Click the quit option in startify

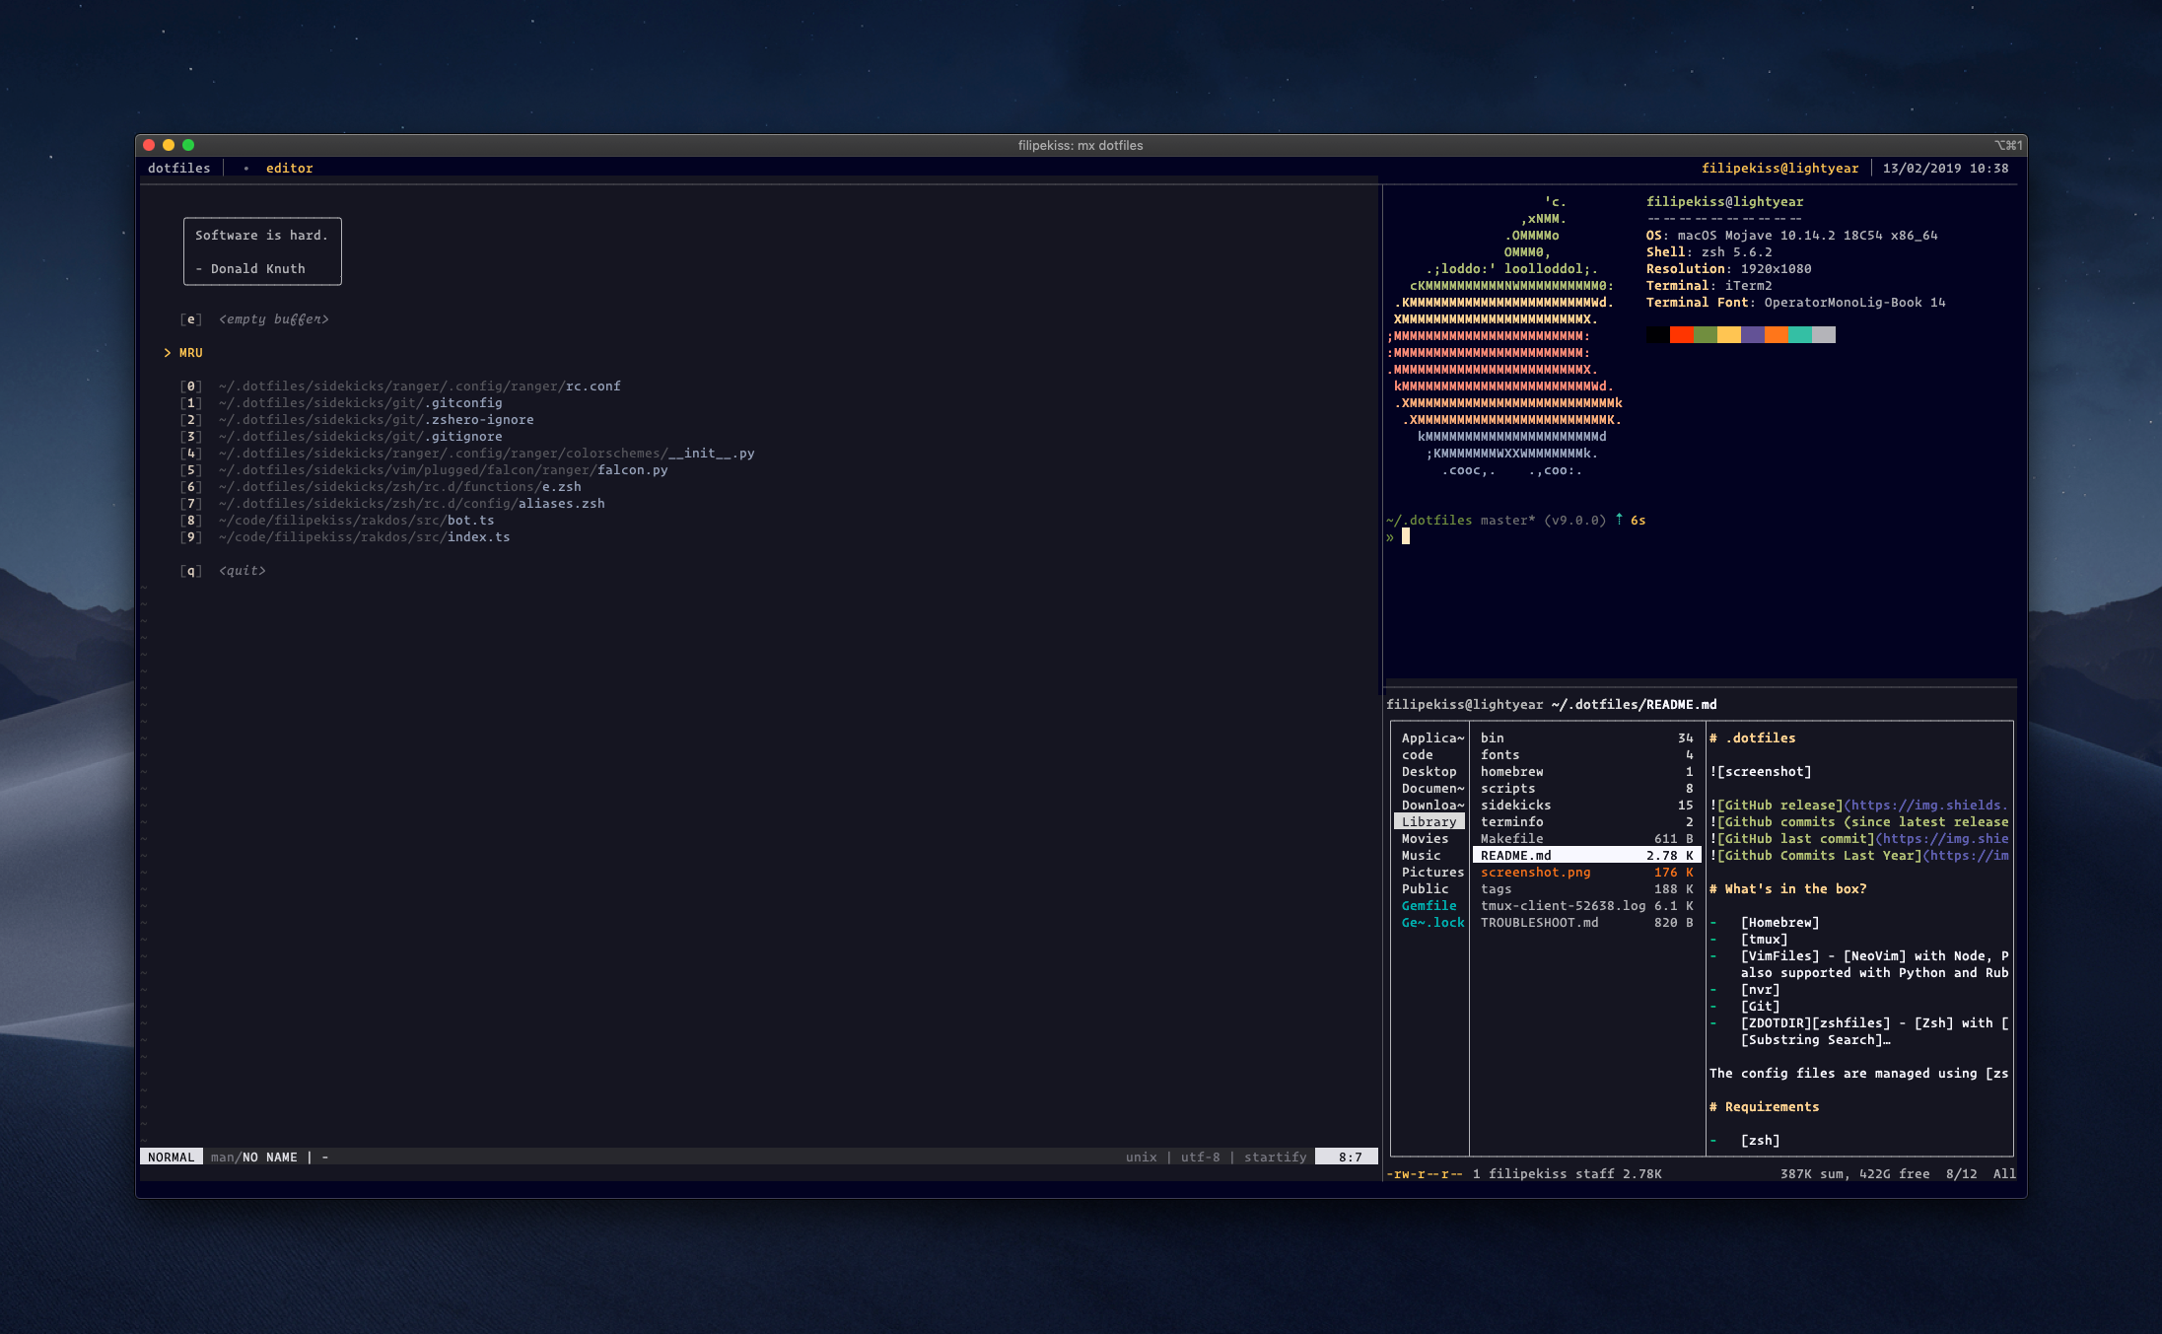(242, 571)
